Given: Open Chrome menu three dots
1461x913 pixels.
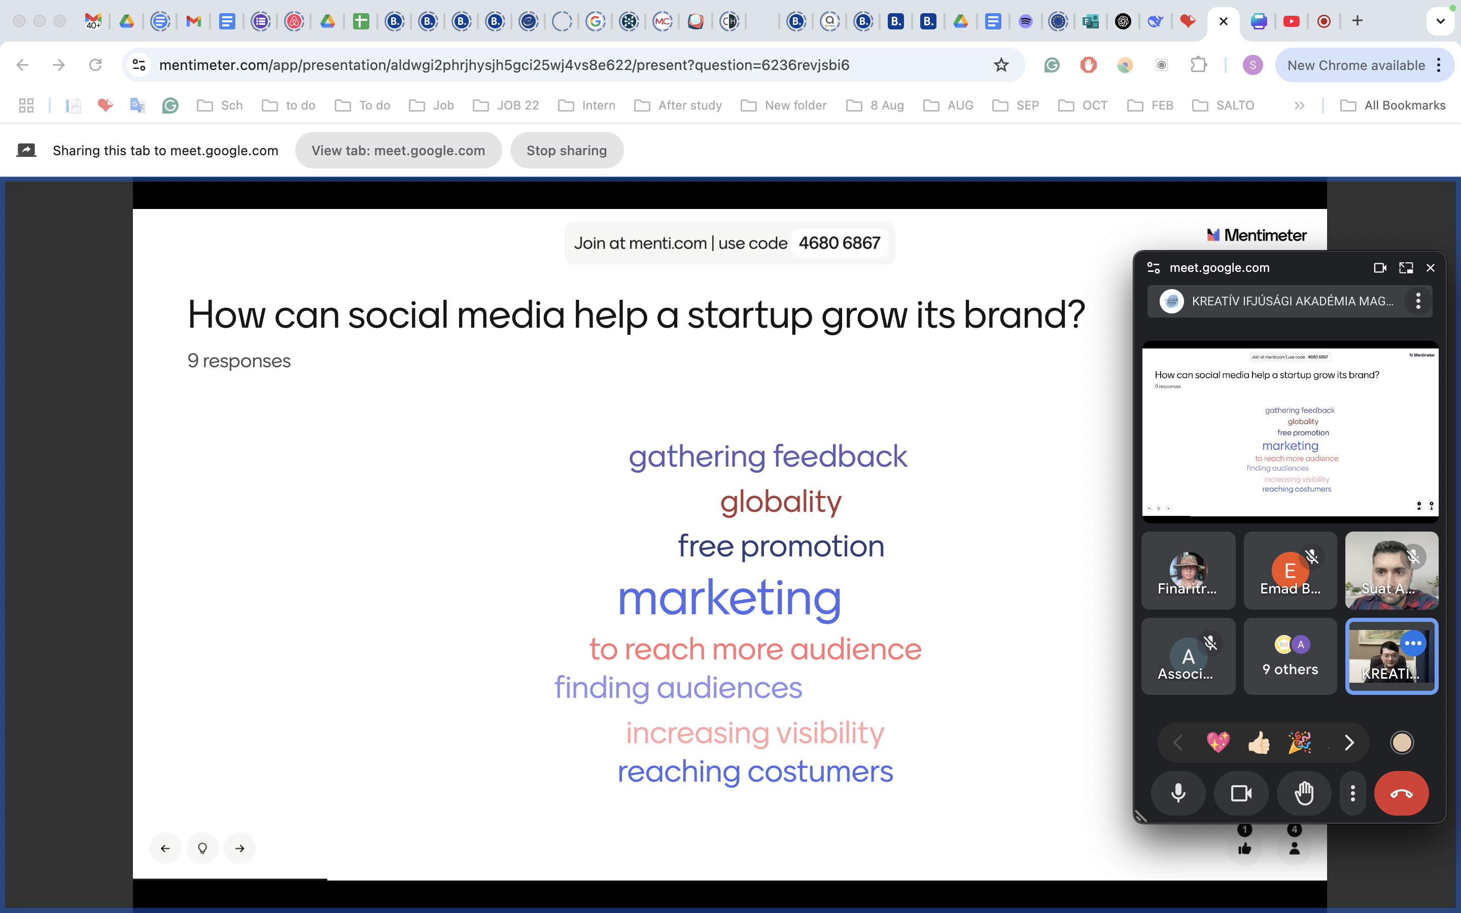Looking at the screenshot, I should 1439,64.
